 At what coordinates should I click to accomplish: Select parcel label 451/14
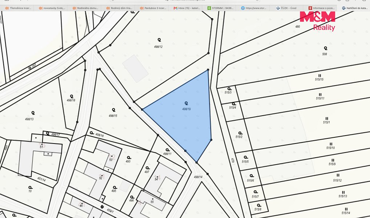point(41,179)
